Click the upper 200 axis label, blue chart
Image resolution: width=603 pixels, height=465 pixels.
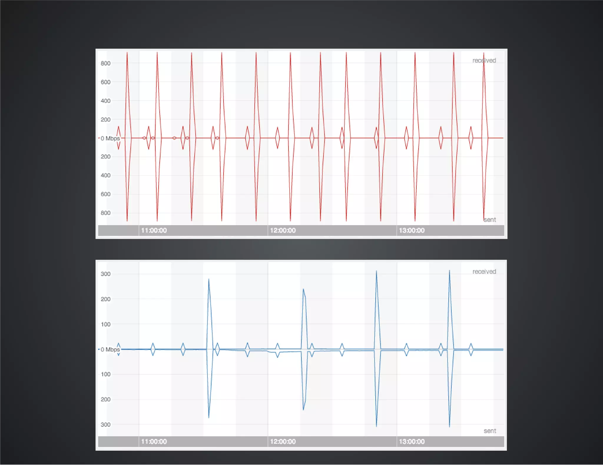pos(105,299)
